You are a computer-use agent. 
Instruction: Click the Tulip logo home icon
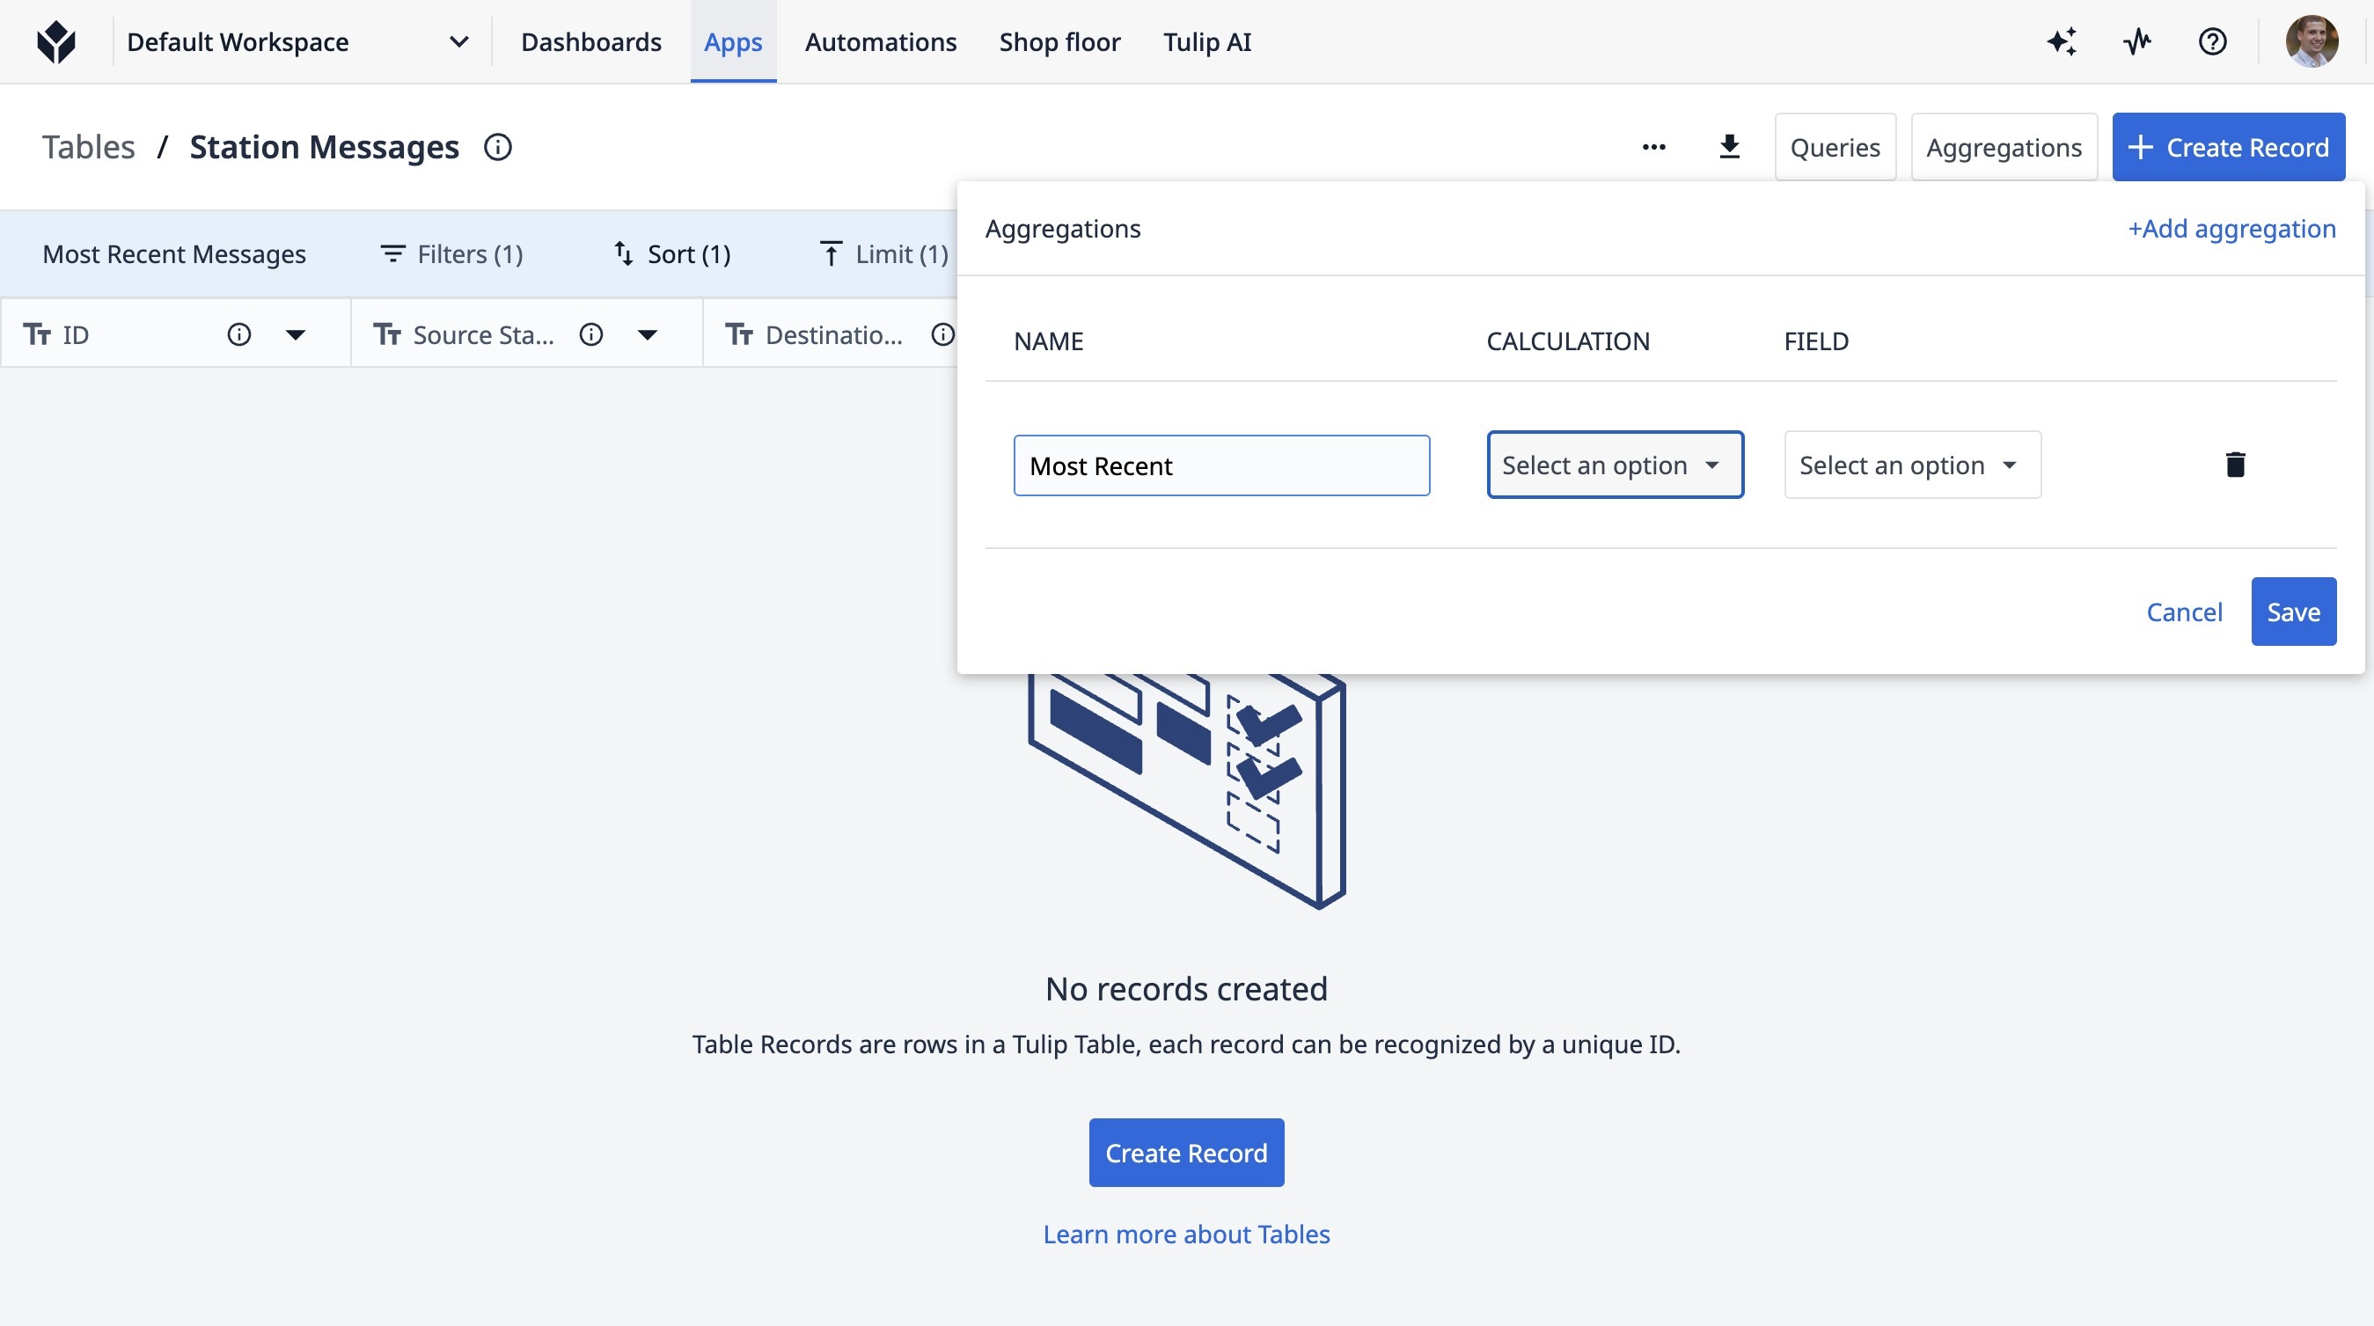[56, 41]
